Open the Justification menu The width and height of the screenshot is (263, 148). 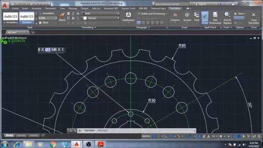(x=128, y=17)
